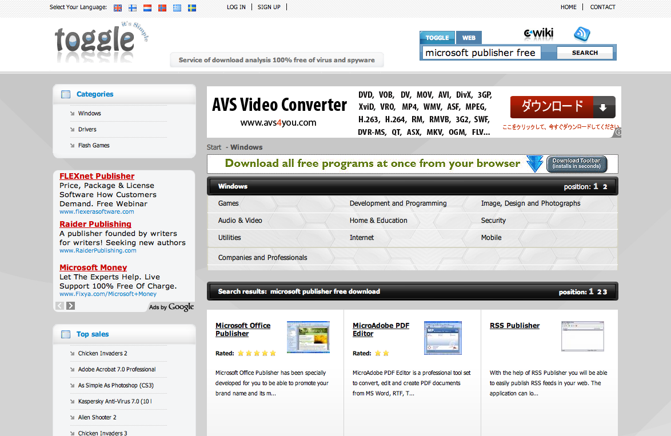The width and height of the screenshot is (671, 436).
Task: Open the FLEXnet Publisher ad link
Action: [x=97, y=176]
